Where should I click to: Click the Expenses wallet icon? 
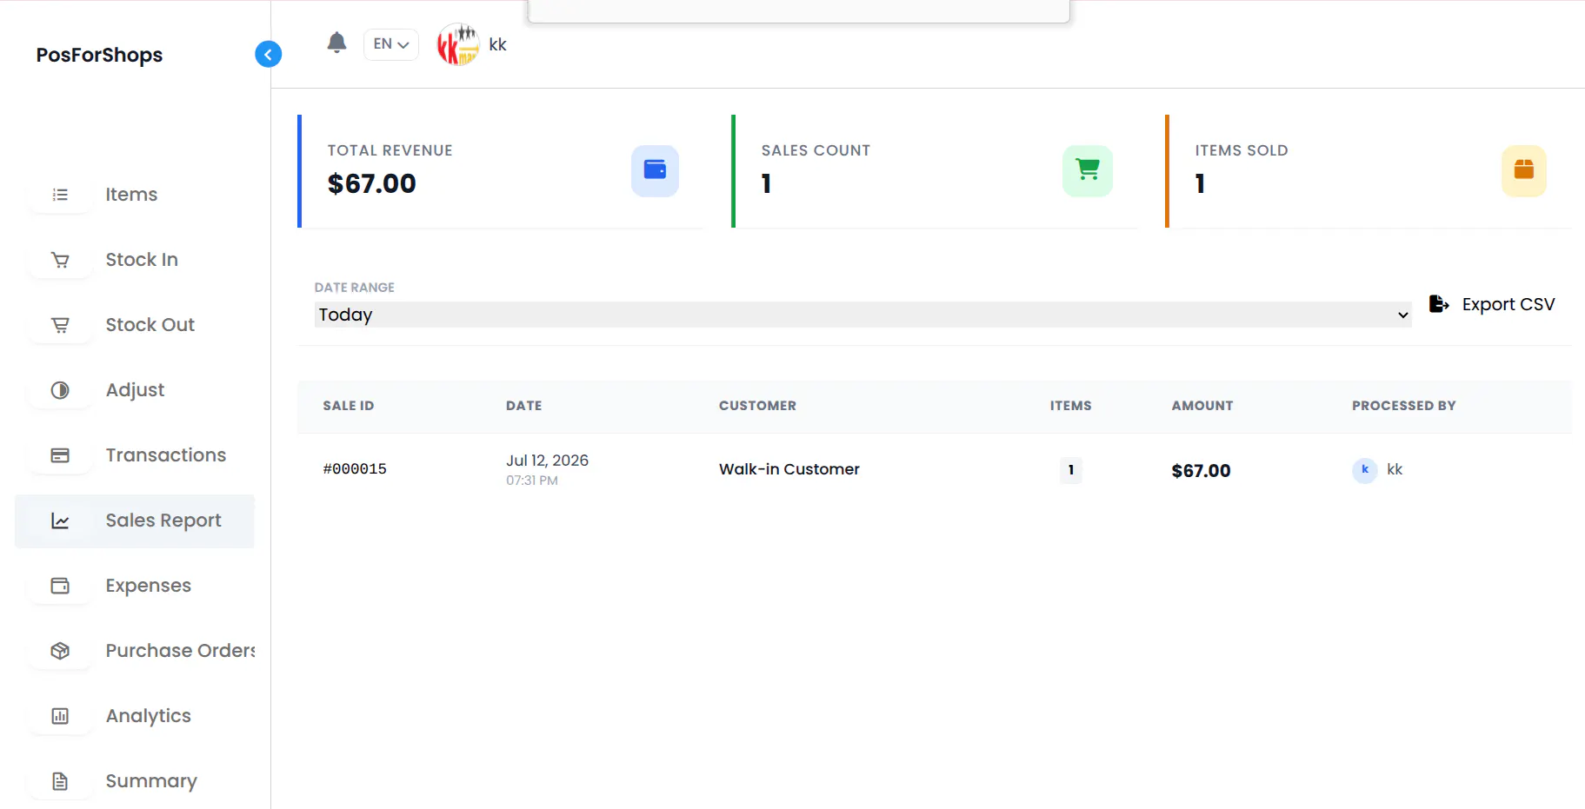(x=60, y=586)
